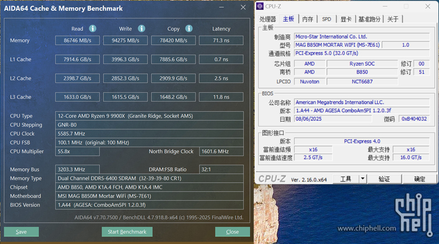Viewport: 439px width, 244px height.
Task: Click CPU-Z graphics version PCI-Express 4.0
Action: pos(362,141)
